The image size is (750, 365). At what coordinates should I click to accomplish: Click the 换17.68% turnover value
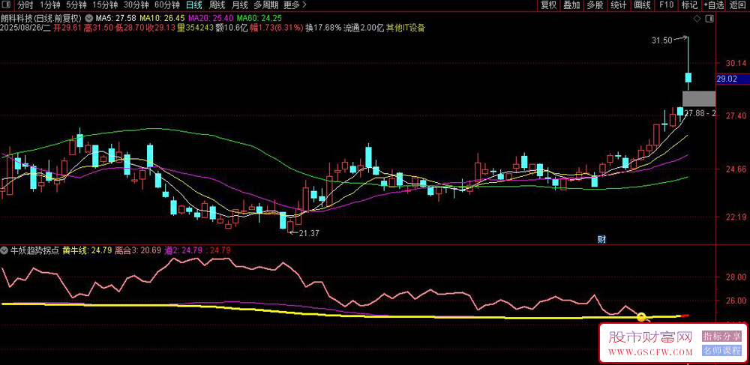coord(323,28)
